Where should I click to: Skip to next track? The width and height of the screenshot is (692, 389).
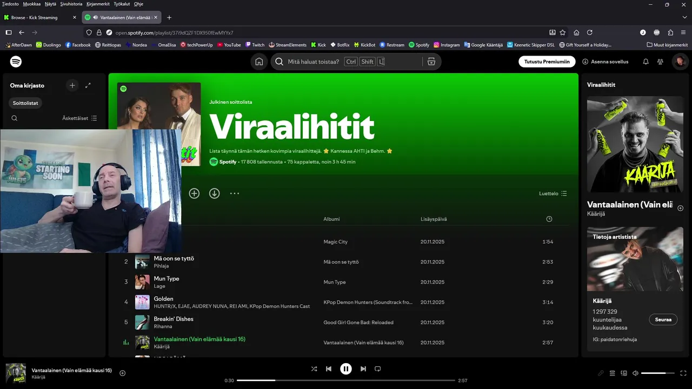pyautogui.click(x=363, y=369)
